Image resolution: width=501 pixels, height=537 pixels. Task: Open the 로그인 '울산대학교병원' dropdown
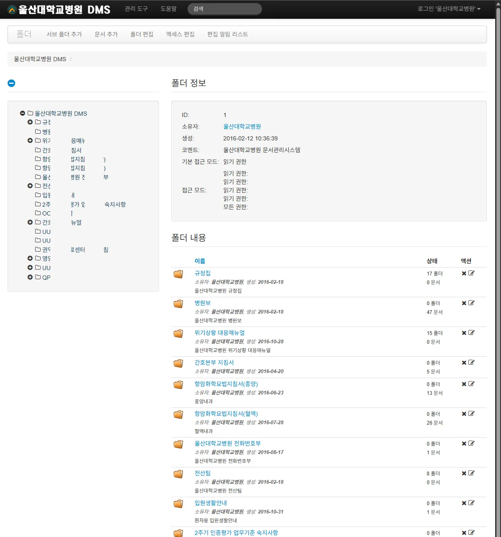(x=449, y=9)
